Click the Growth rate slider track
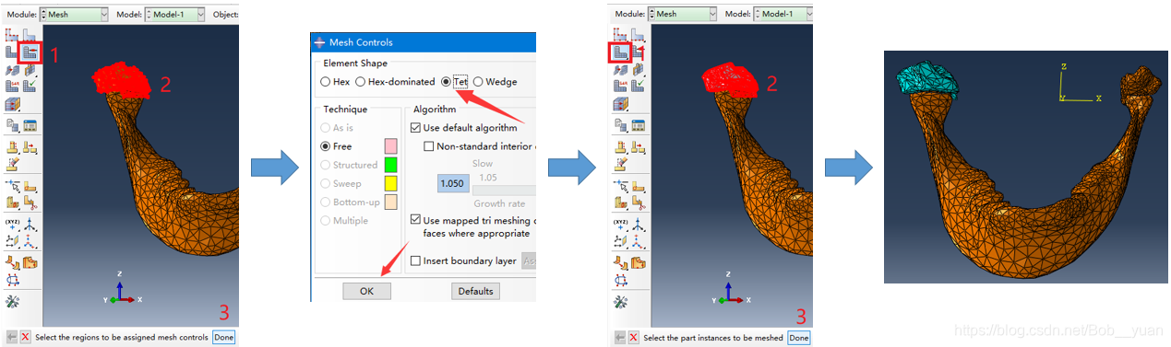The height and width of the screenshot is (347, 1171). click(x=504, y=190)
